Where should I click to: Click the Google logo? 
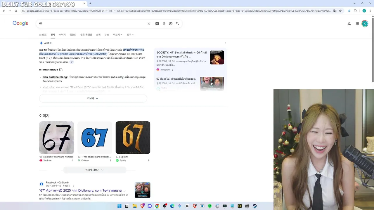20,23
